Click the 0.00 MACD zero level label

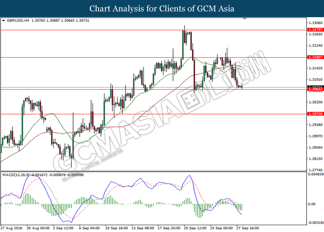tap(312, 204)
